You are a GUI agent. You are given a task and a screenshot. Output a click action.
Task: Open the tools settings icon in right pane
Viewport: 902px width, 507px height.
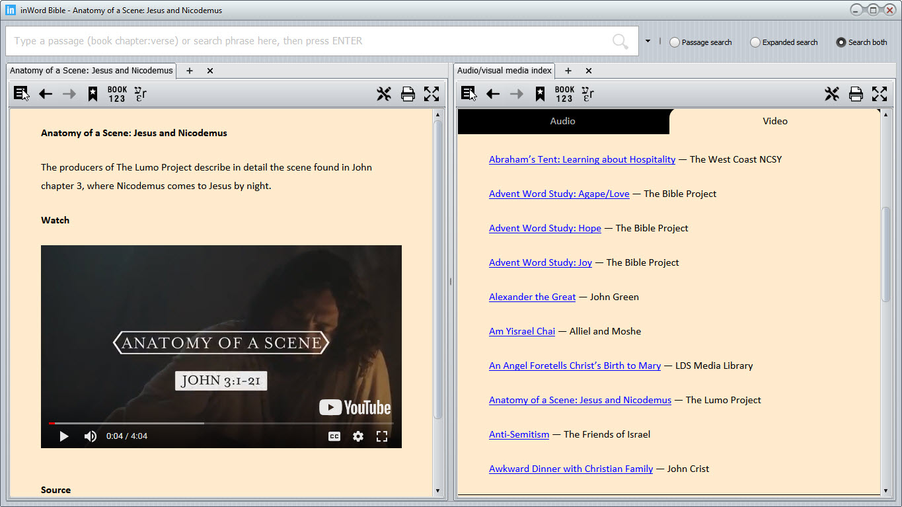pyautogui.click(x=832, y=94)
